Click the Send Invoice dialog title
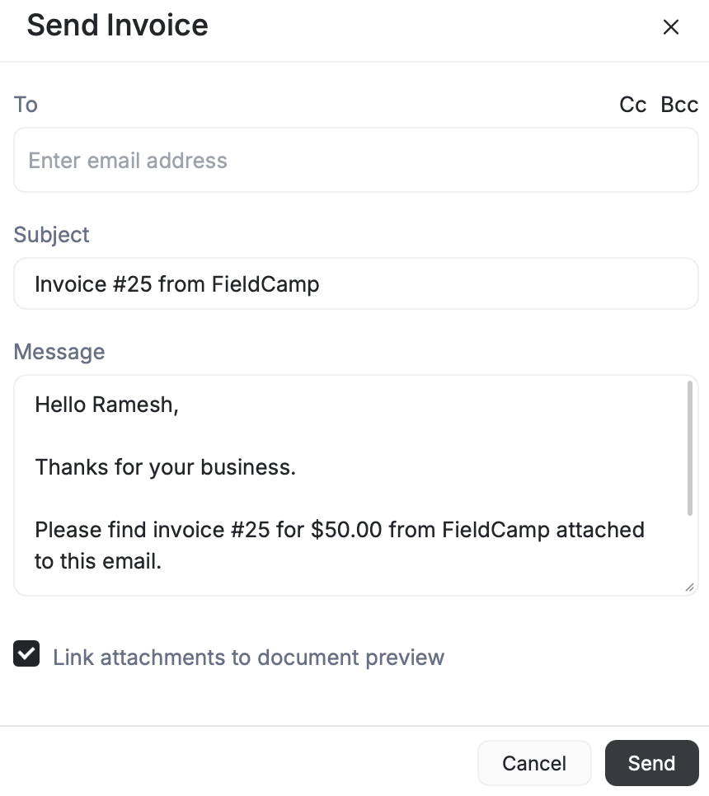Viewport: 709px width, 796px height. click(118, 26)
